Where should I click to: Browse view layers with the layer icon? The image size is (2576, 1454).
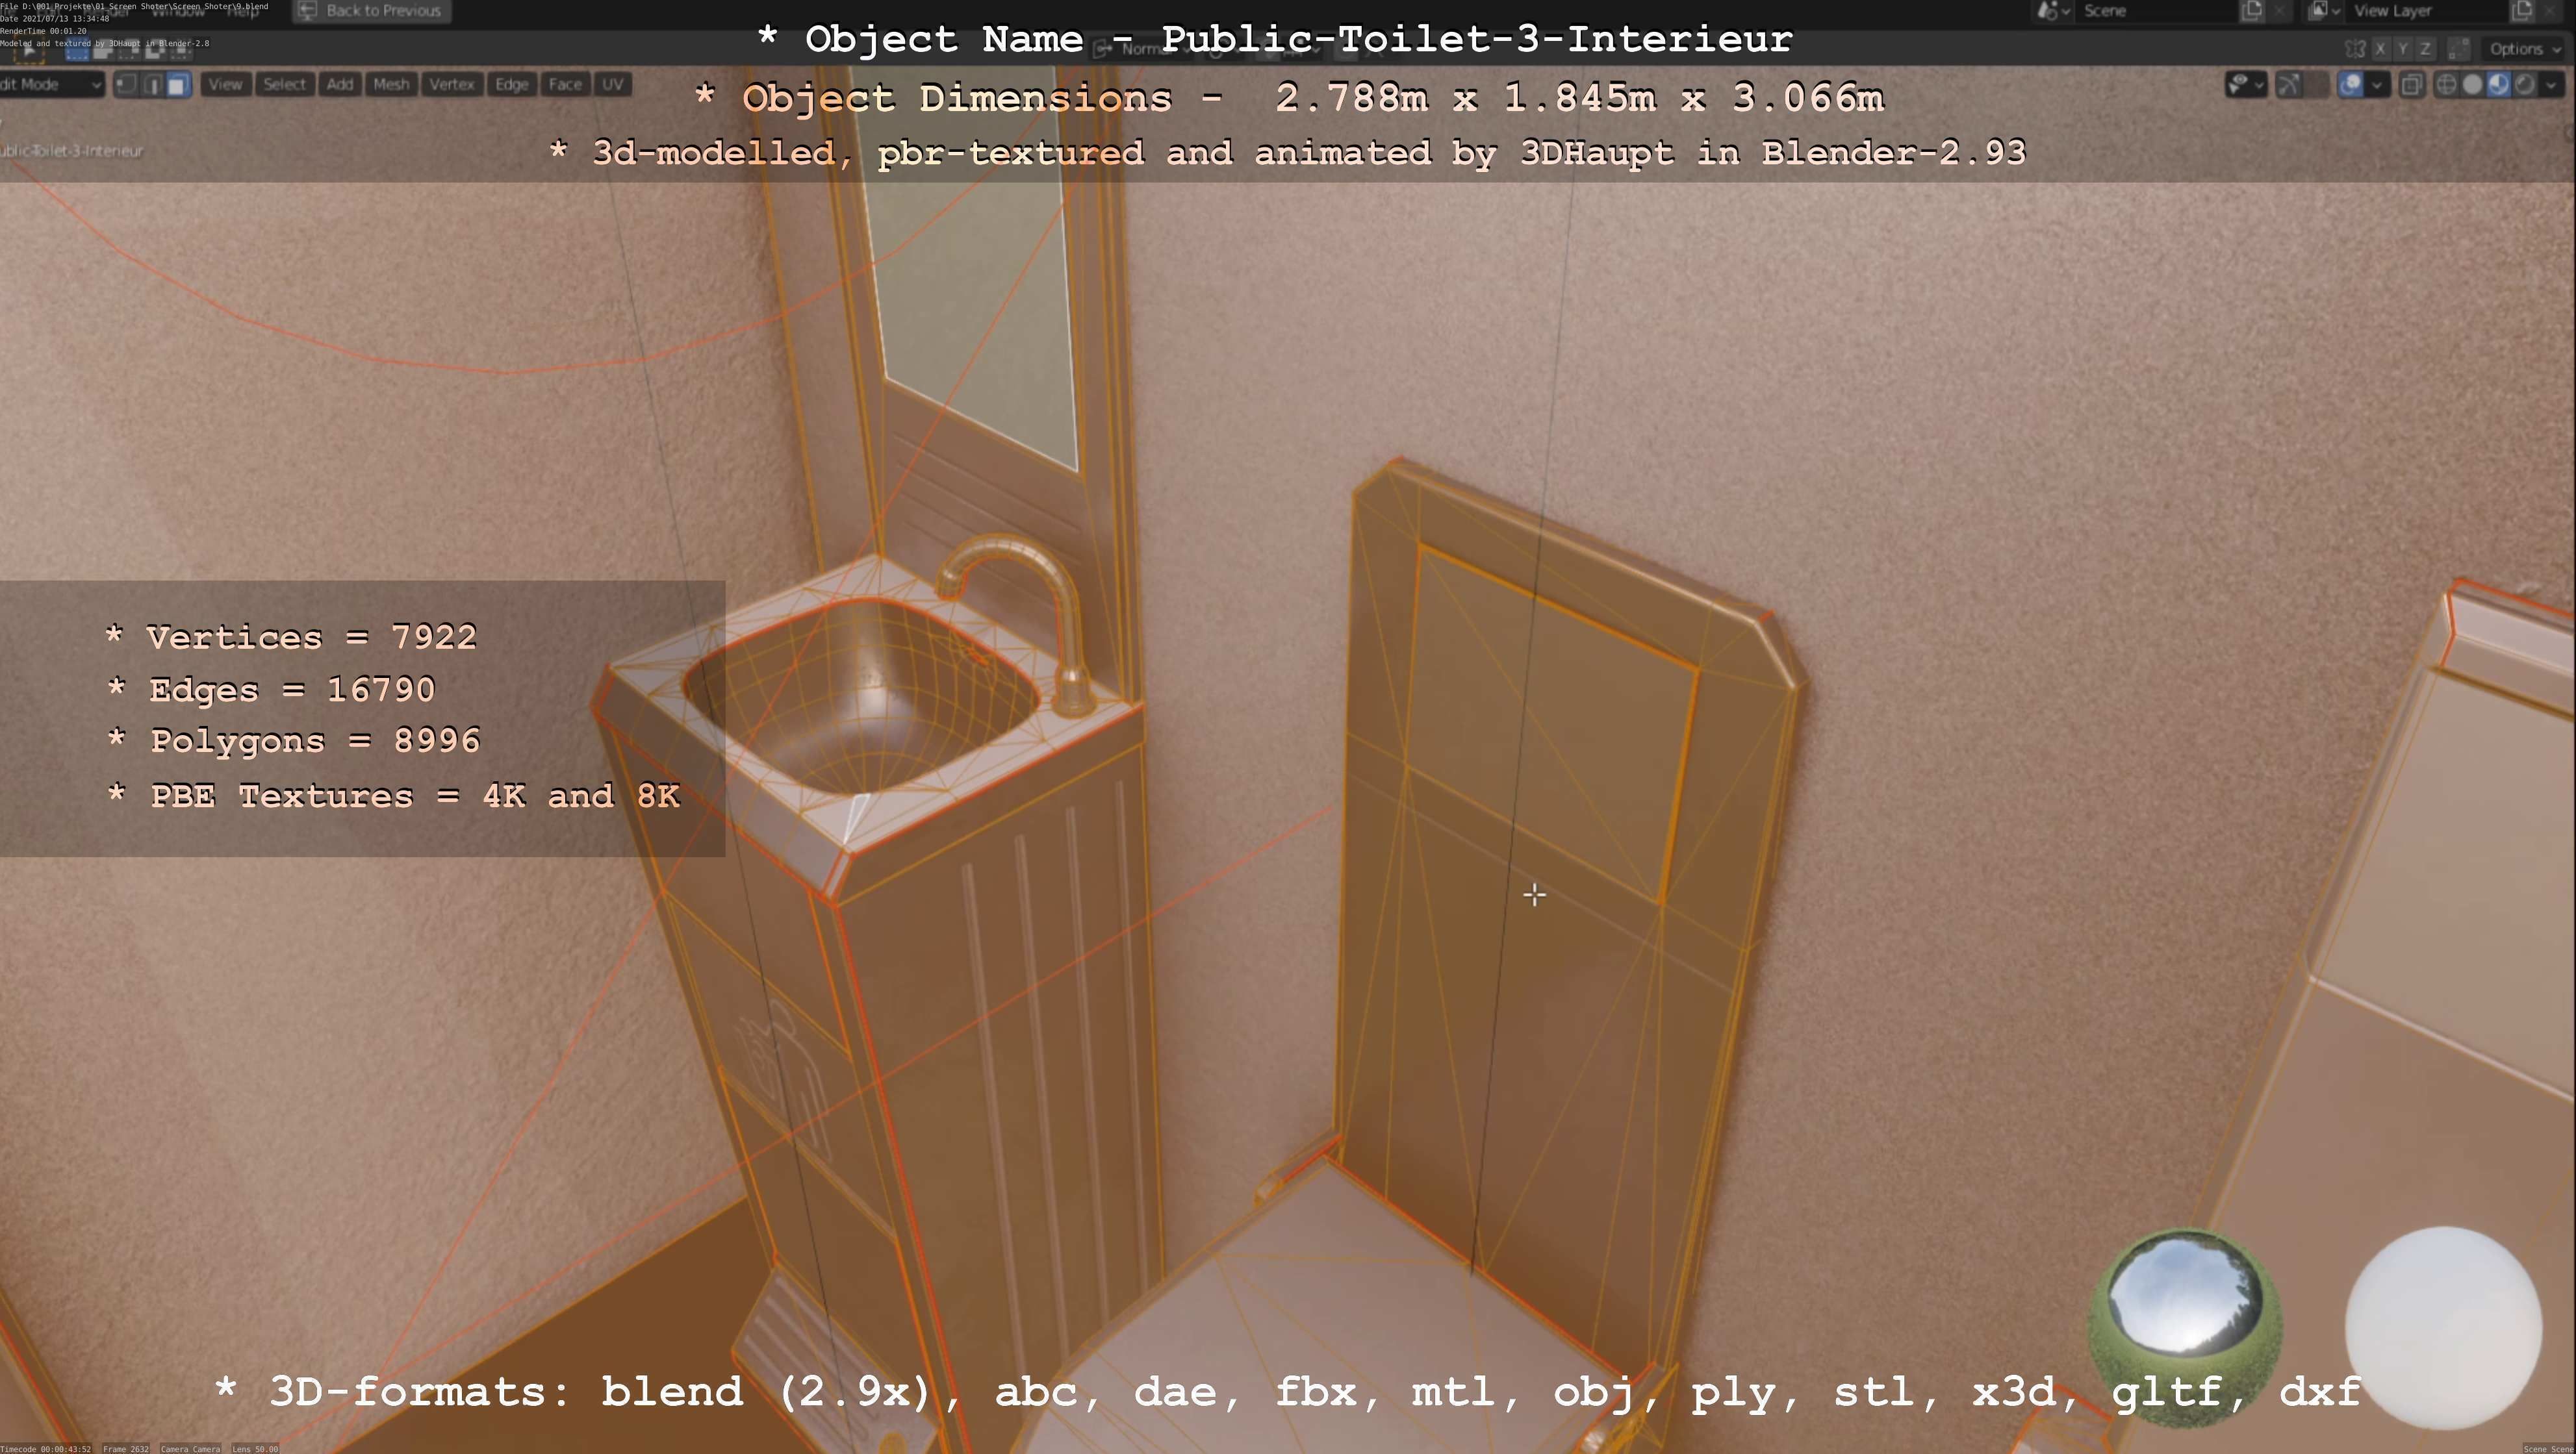click(2323, 11)
